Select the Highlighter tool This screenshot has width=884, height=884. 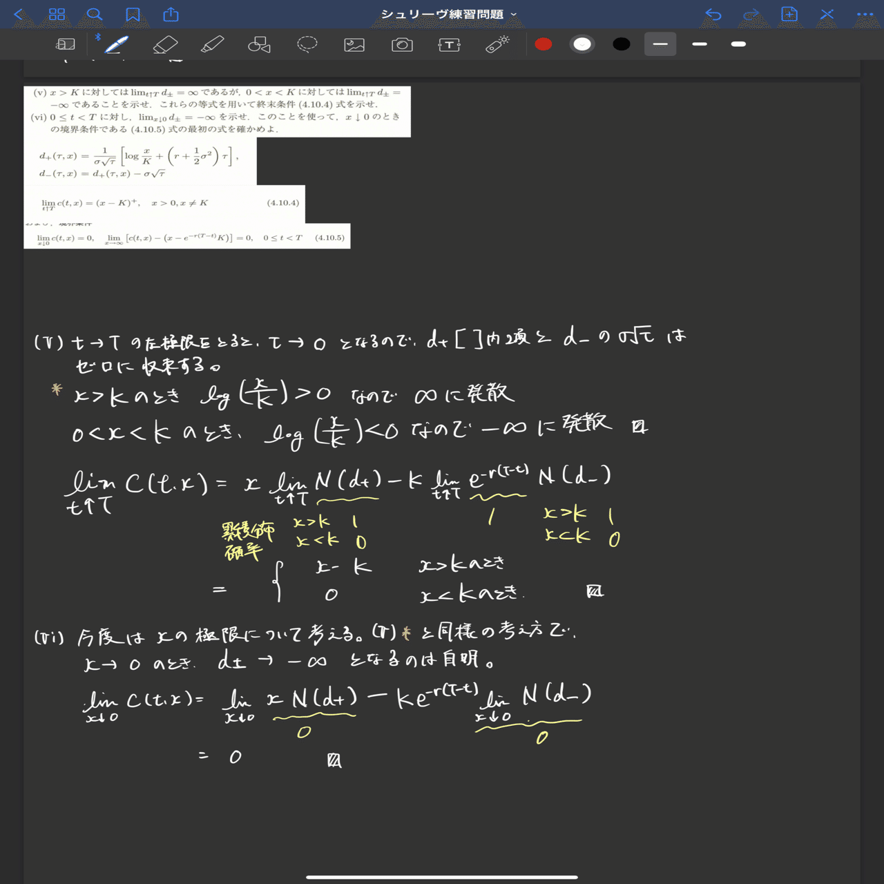212,44
